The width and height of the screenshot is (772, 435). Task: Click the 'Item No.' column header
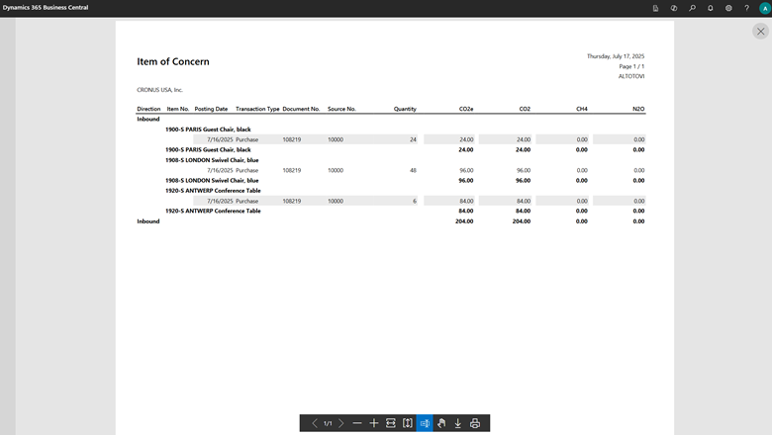[x=178, y=109]
